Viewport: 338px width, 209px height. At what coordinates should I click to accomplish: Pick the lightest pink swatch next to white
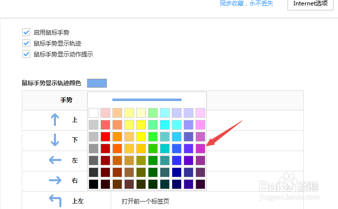[x=105, y=113]
